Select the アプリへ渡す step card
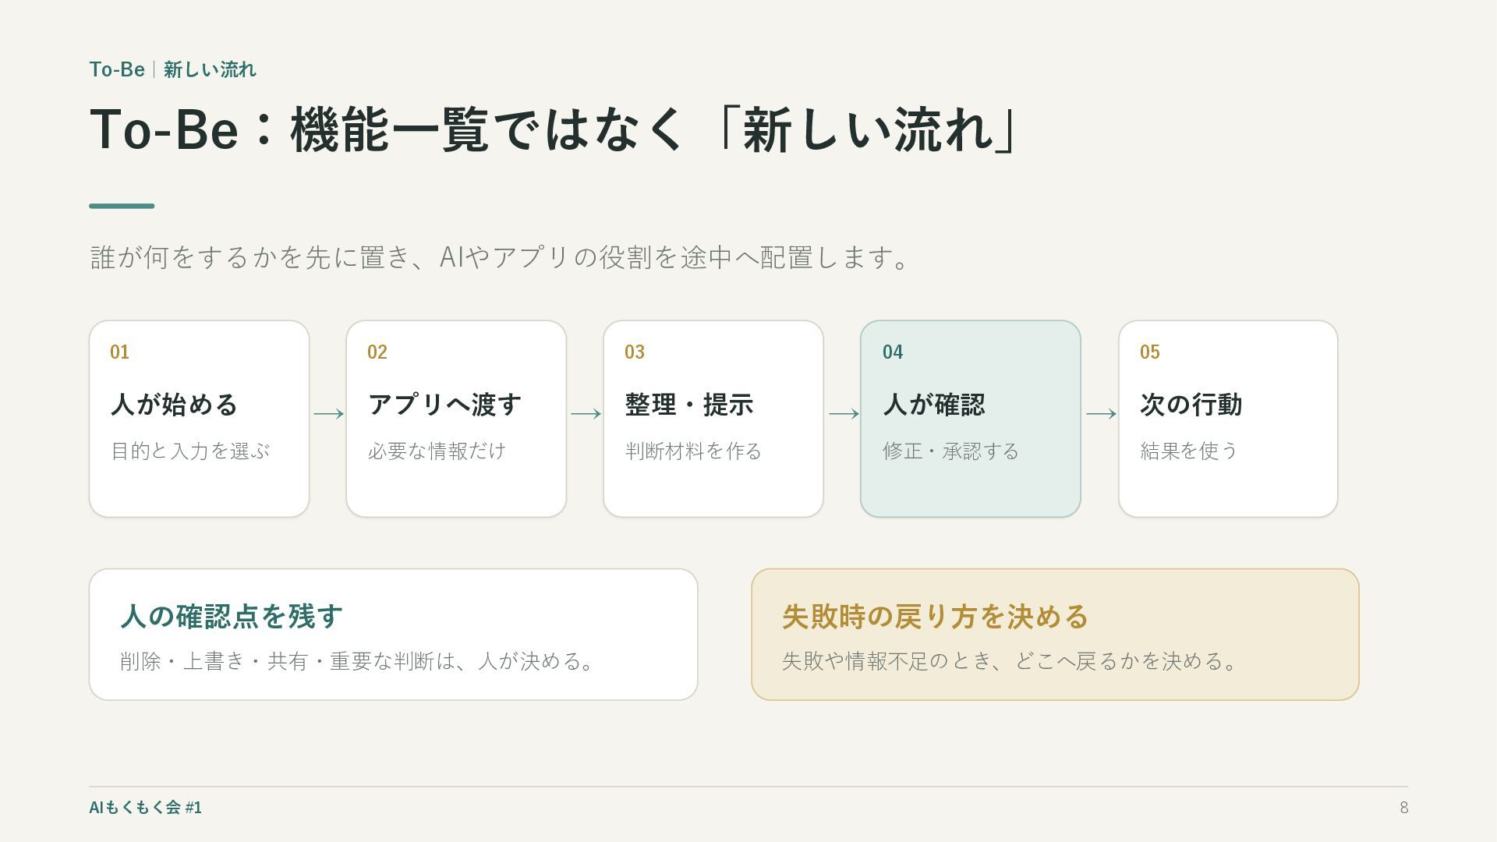The height and width of the screenshot is (842, 1497). pyautogui.click(x=456, y=419)
